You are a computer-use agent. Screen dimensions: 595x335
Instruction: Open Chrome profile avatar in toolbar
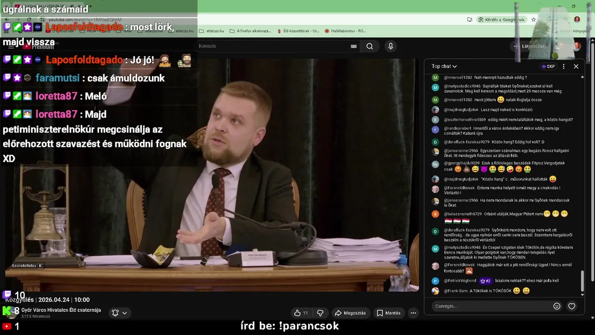coord(577,20)
